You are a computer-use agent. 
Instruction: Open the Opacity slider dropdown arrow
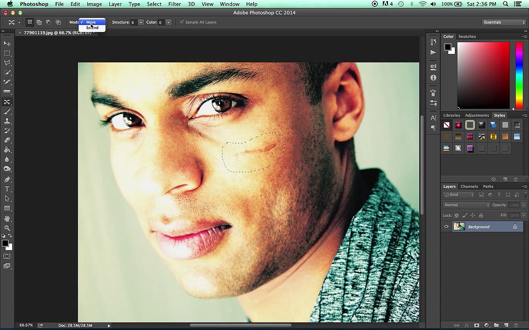[523, 205]
